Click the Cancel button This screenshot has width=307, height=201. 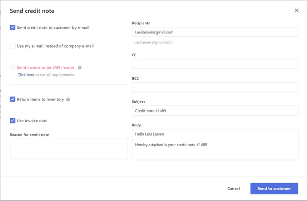[x=233, y=189]
